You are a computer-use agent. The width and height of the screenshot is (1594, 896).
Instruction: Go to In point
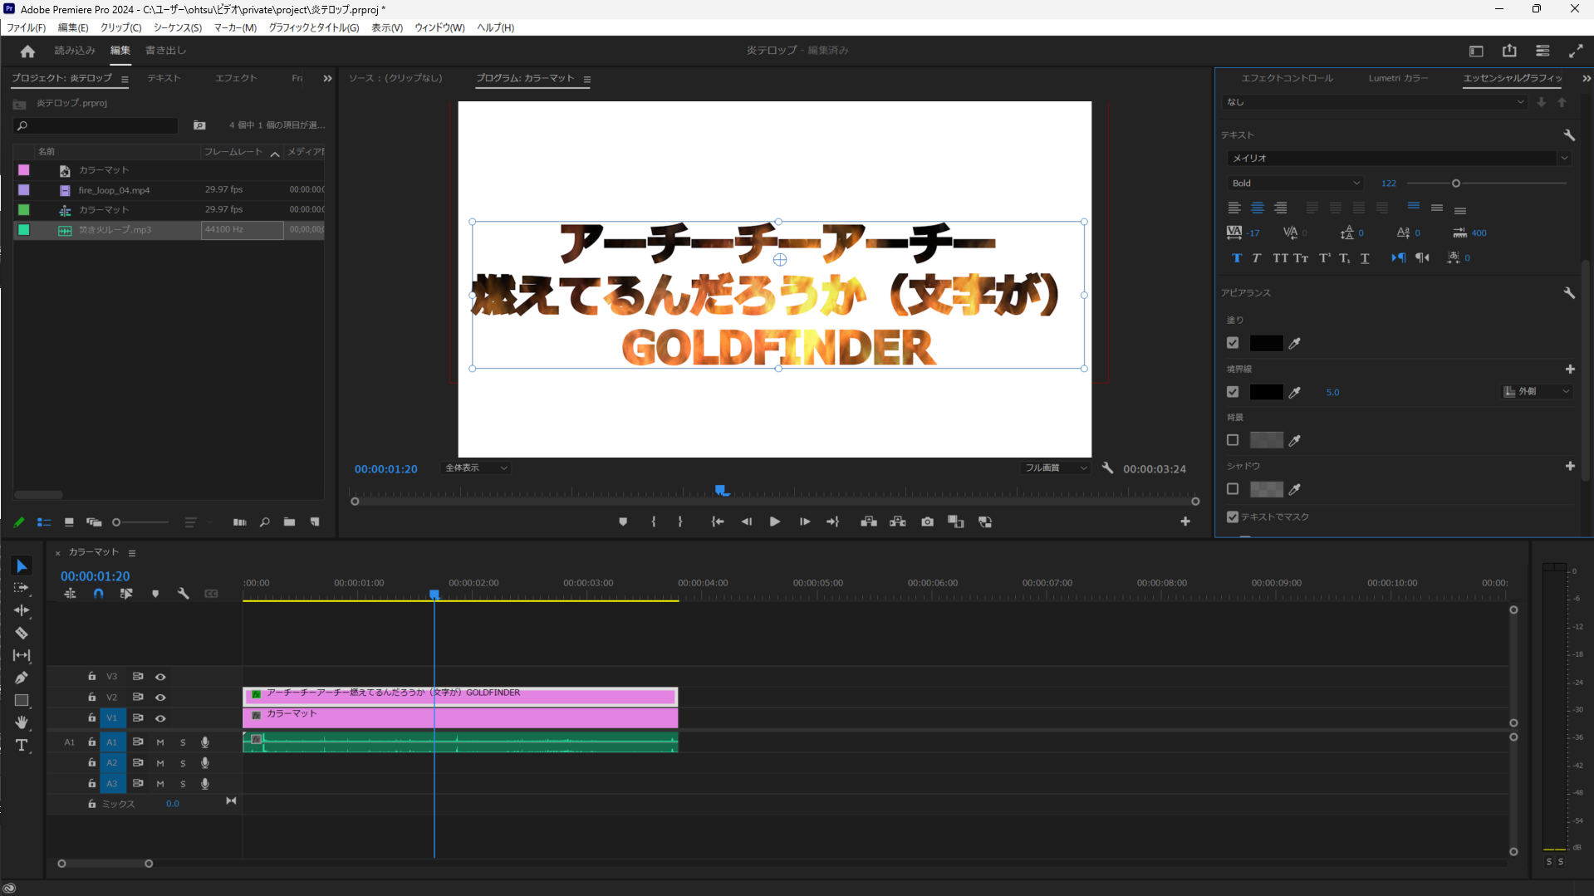718,521
